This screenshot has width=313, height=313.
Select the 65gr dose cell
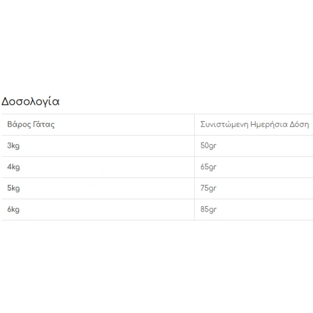click(254, 167)
